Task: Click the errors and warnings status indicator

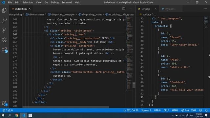Action: (x=8, y=110)
